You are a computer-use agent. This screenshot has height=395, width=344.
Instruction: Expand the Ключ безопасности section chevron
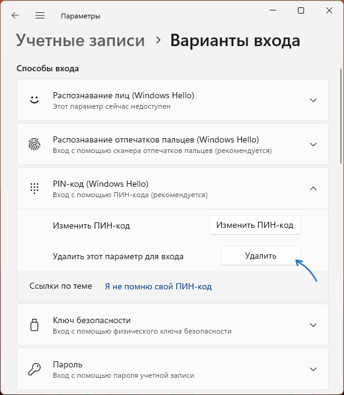313,325
